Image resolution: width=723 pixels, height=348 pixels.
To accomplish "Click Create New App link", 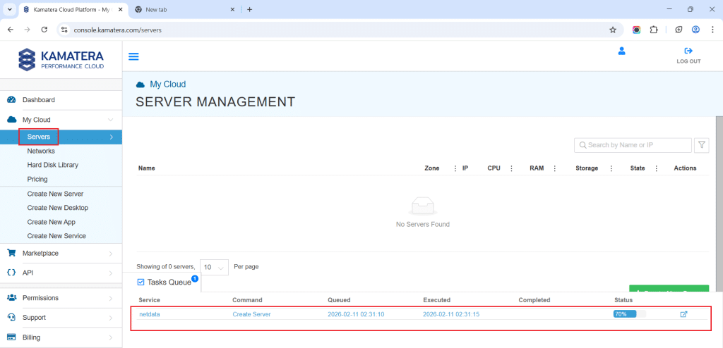I will [x=51, y=222].
